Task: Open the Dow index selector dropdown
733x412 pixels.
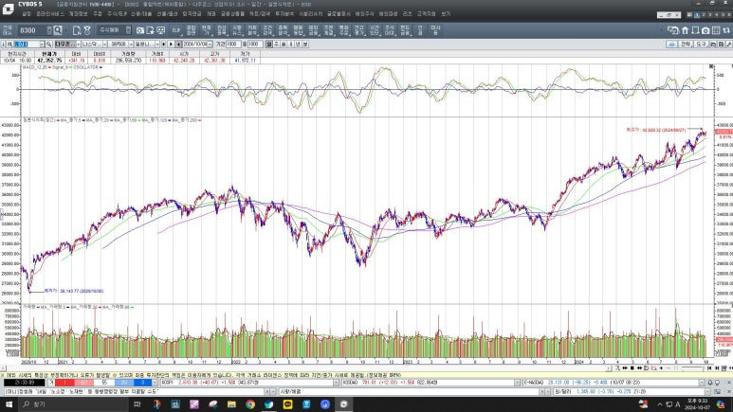Action: click(78, 44)
